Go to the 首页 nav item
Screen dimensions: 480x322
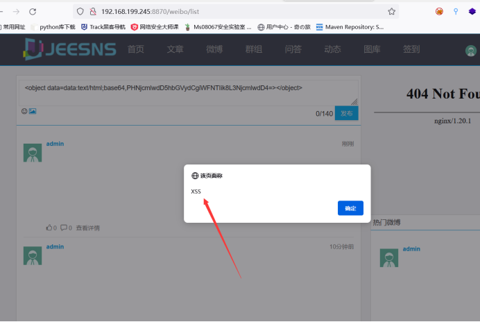click(136, 49)
